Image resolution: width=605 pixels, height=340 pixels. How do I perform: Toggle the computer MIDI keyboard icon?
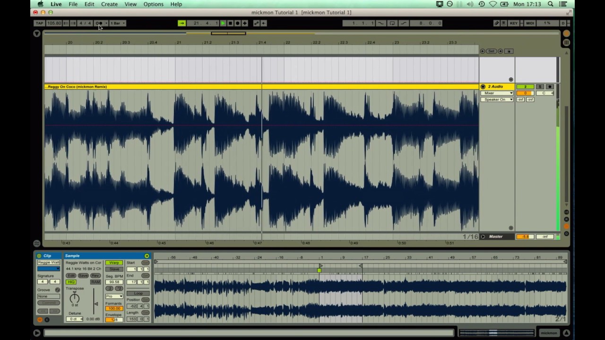(504, 23)
